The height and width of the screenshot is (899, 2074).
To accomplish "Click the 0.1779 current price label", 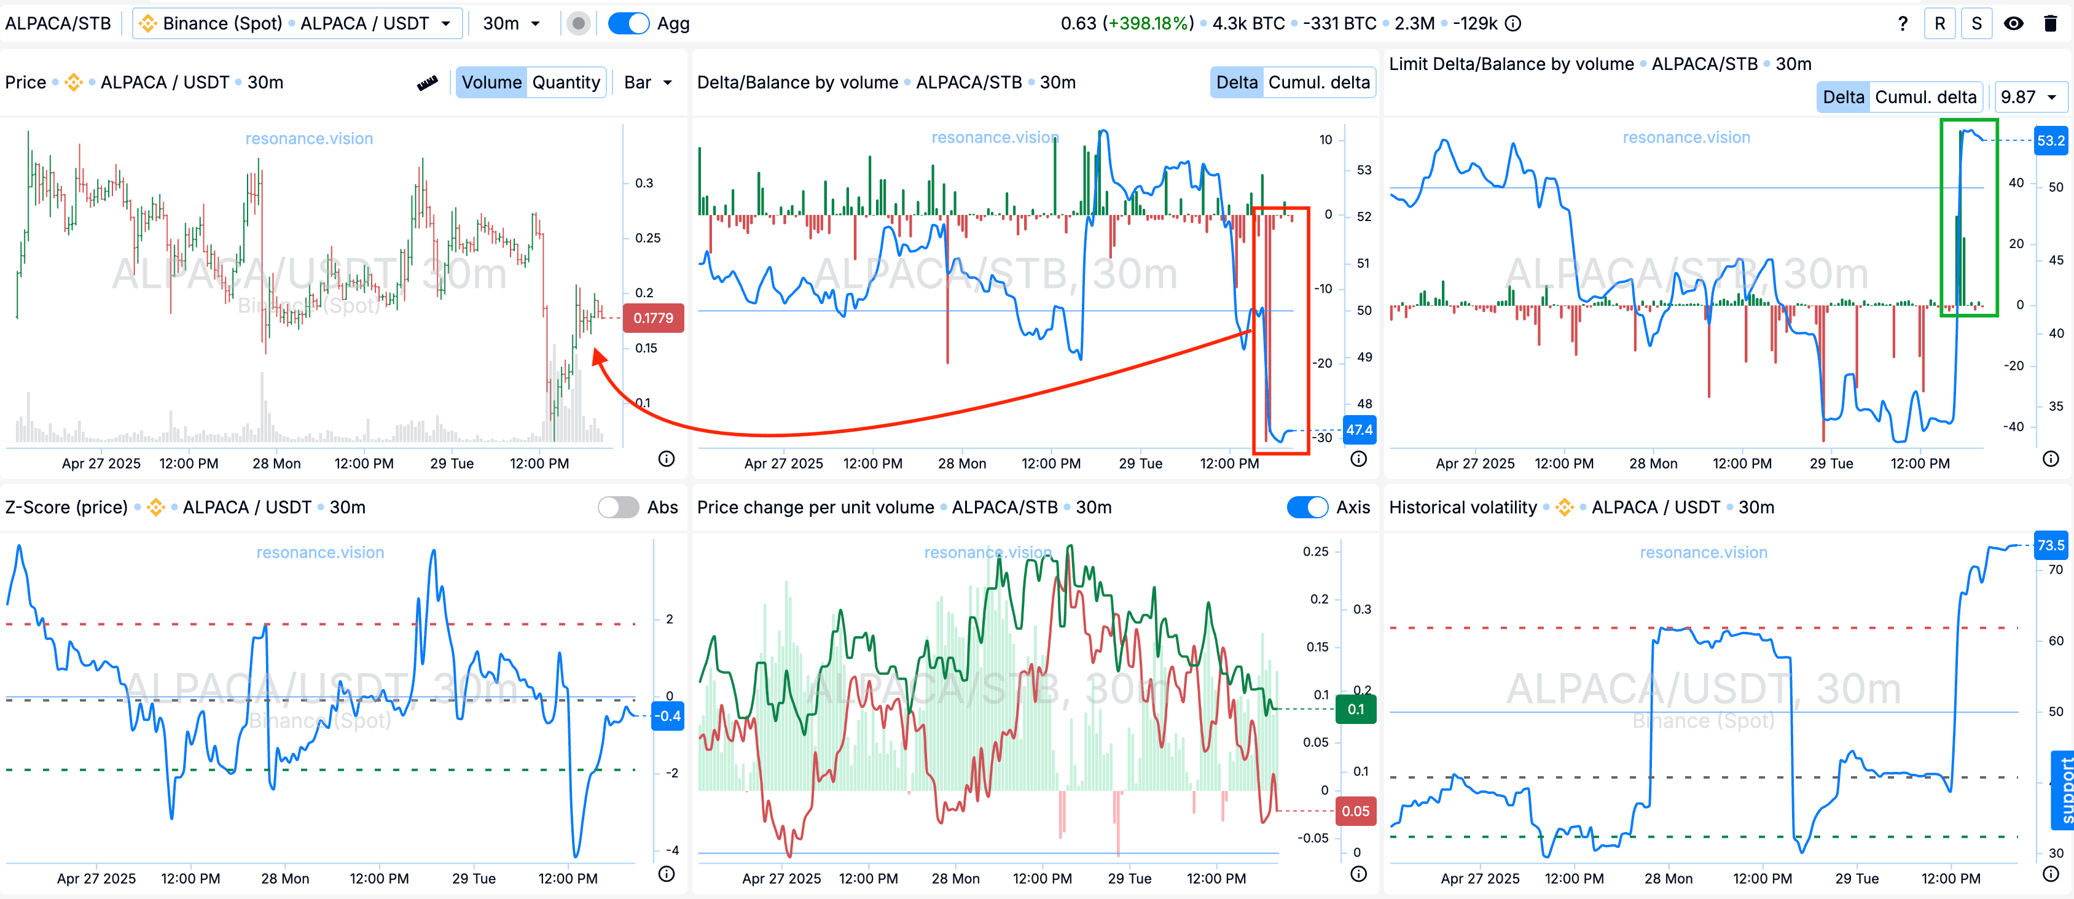I will (653, 318).
